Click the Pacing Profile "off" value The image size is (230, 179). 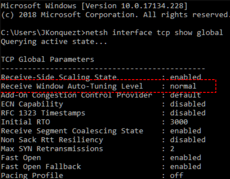click(x=177, y=175)
